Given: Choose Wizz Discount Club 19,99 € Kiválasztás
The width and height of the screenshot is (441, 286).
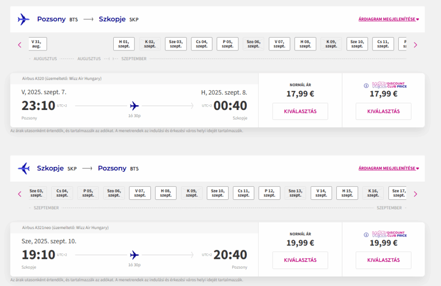Looking at the screenshot, I should 383,260.
